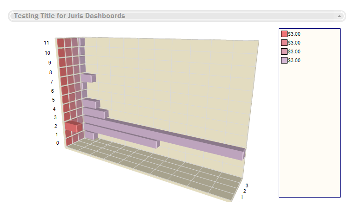The height and width of the screenshot is (211, 355).
Task: Select the short purple bar at row 1
Action: tap(90, 135)
